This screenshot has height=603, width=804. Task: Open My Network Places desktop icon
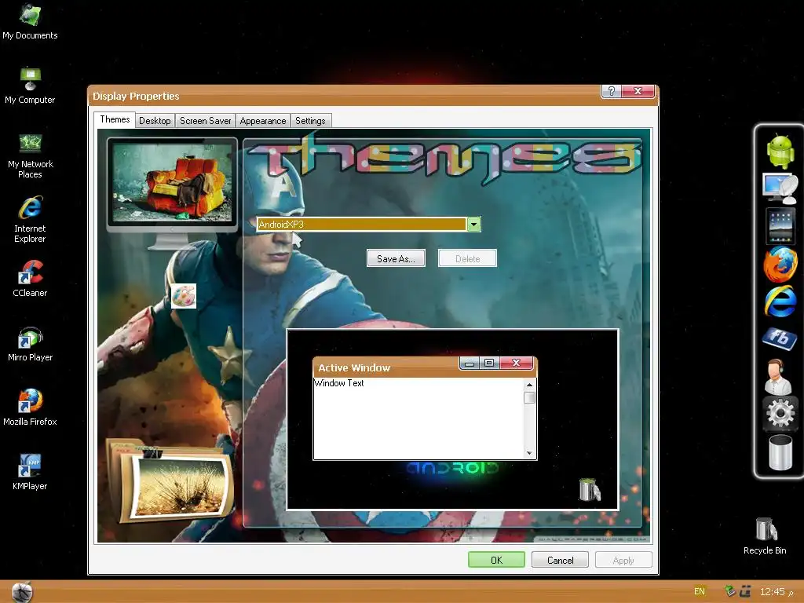(x=30, y=155)
